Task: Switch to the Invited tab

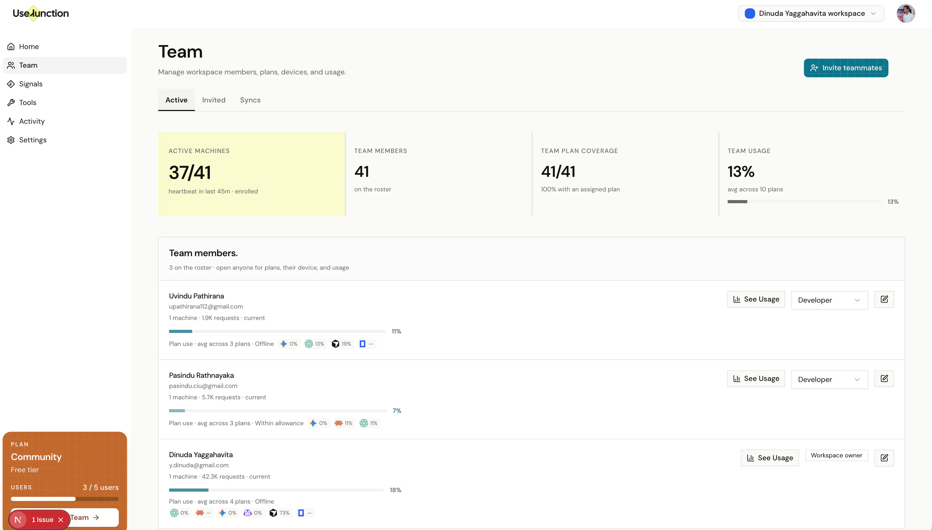Action: [214, 100]
